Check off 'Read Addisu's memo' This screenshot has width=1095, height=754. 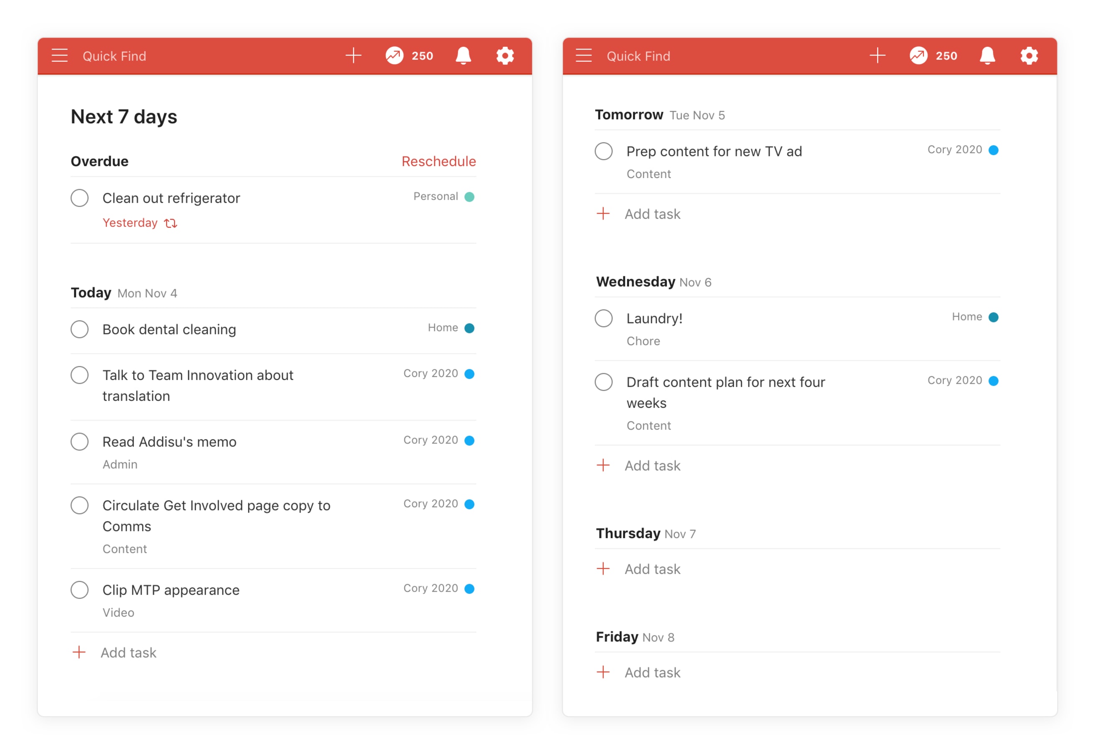[x=79, y=442]
